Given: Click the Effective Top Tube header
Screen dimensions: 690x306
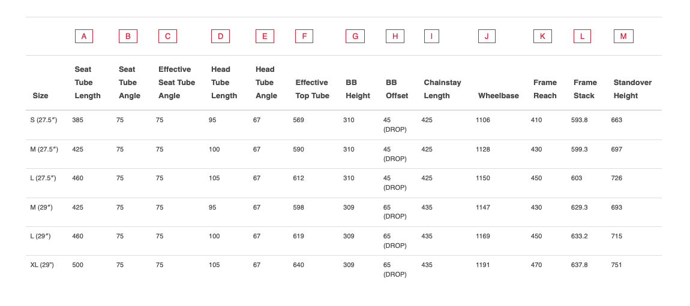Looking at the screenshot, I should coord(313,89).
